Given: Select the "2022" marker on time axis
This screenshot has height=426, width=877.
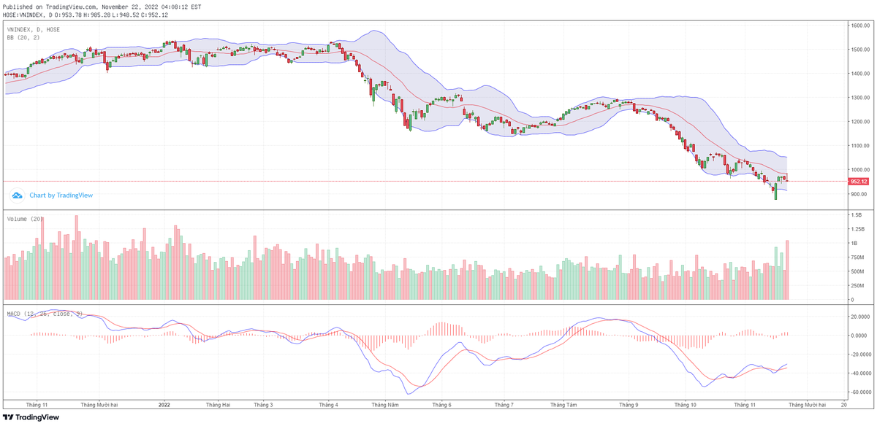Looking at the screenshot, I should (164, 404).
